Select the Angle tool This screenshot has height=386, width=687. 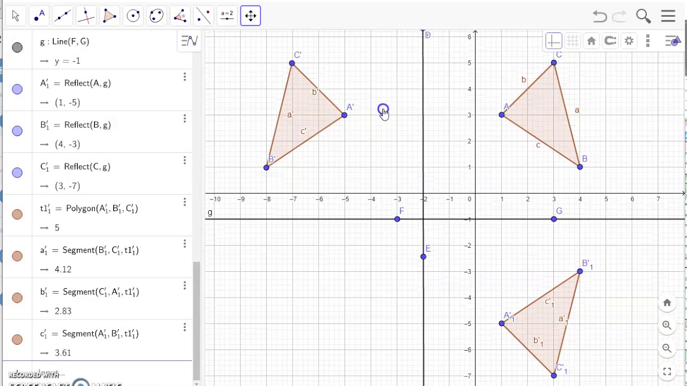pyautogui.click(x=180, y=16)
